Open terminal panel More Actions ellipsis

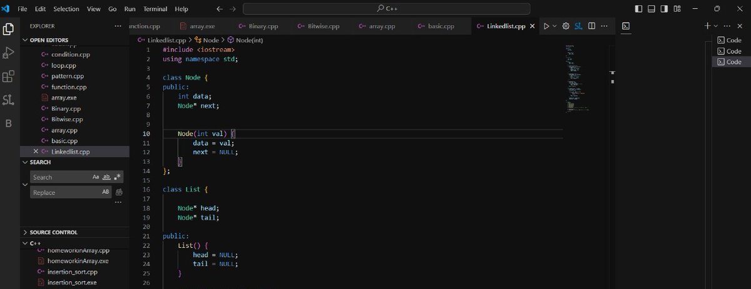[x=727, y=26]
